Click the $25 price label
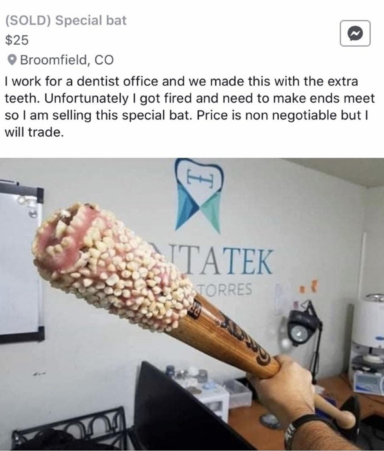The height and width of the screenshot is (451, 384). [17, 40]
